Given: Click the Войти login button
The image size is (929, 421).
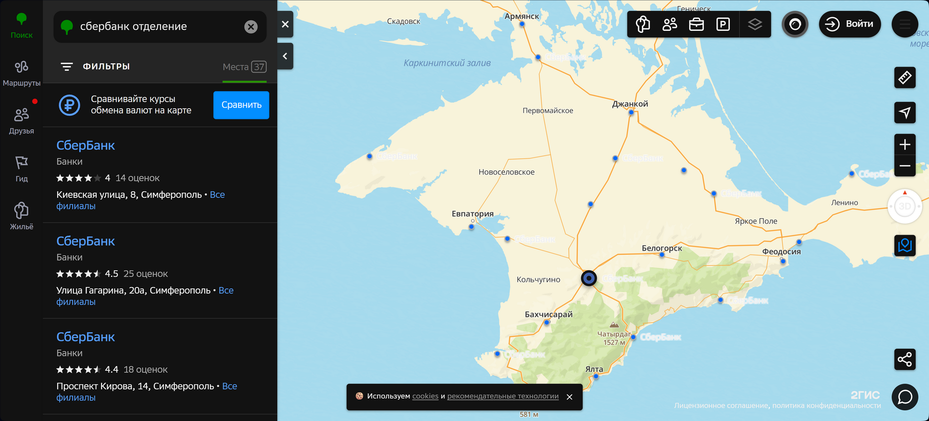Looking at the screenshot, I should coord(850,24).
